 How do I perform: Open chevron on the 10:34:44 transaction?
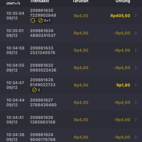tap(136, 103)
